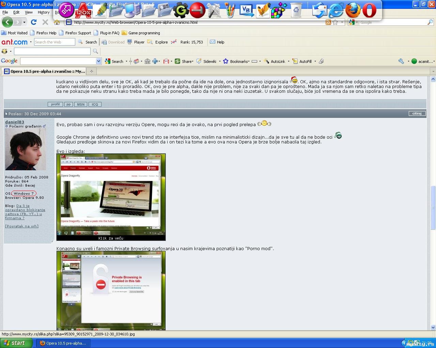
Task: Click the AutoLink button
Action: pyautogui.click(x=275, y=61)
